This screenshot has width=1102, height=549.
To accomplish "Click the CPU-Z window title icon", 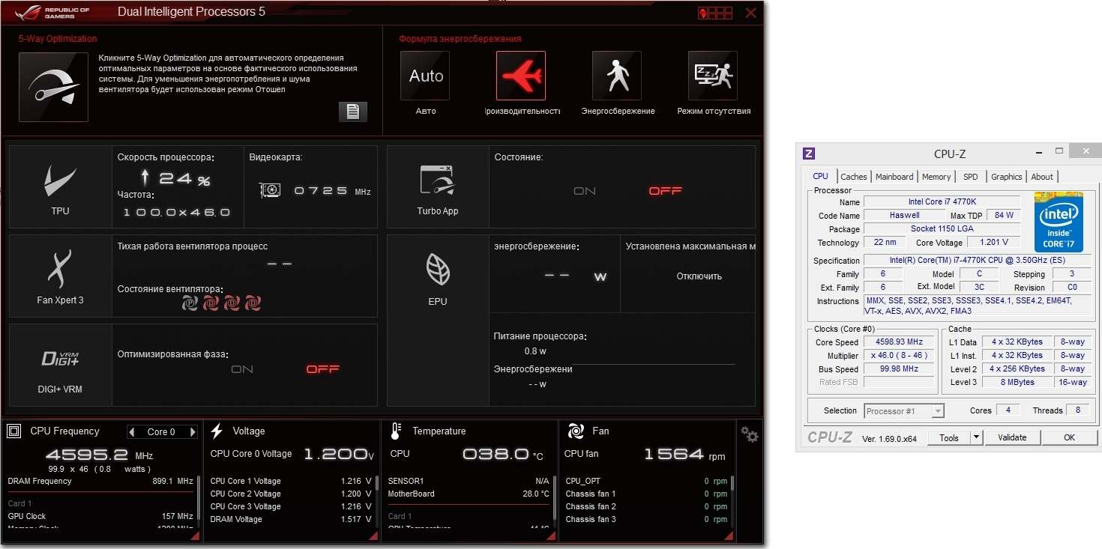I will (x=808, y=154).
